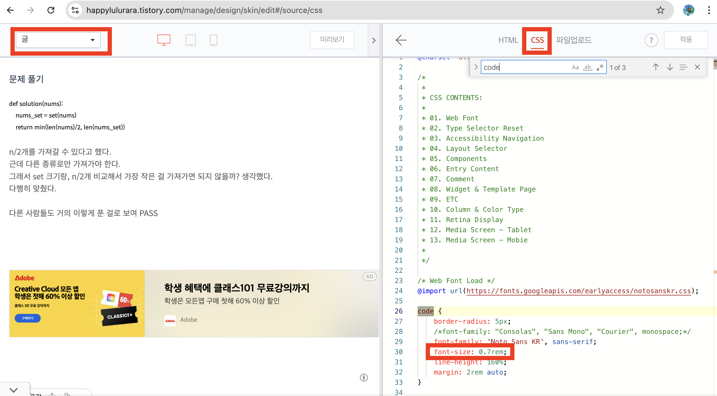
Task: Click the Google Fonts notosanskr.css URL
Action: coord(579,291)
